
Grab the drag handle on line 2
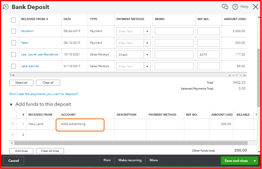pos(13,135)
